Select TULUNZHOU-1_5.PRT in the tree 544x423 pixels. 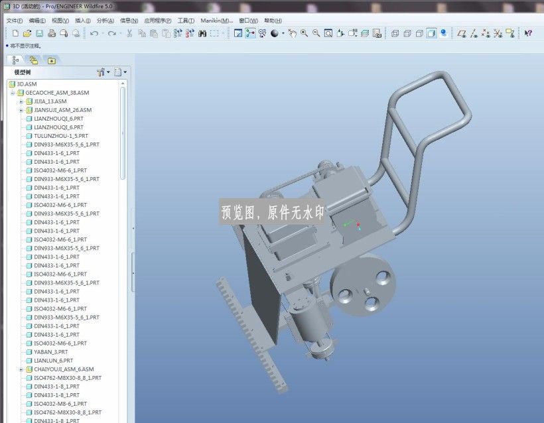click(x=61, y=136)
